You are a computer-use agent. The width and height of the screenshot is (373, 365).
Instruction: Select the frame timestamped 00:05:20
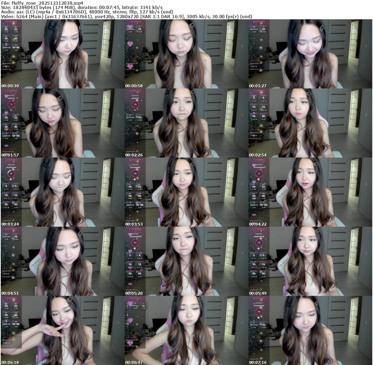(x=186, y=261)
